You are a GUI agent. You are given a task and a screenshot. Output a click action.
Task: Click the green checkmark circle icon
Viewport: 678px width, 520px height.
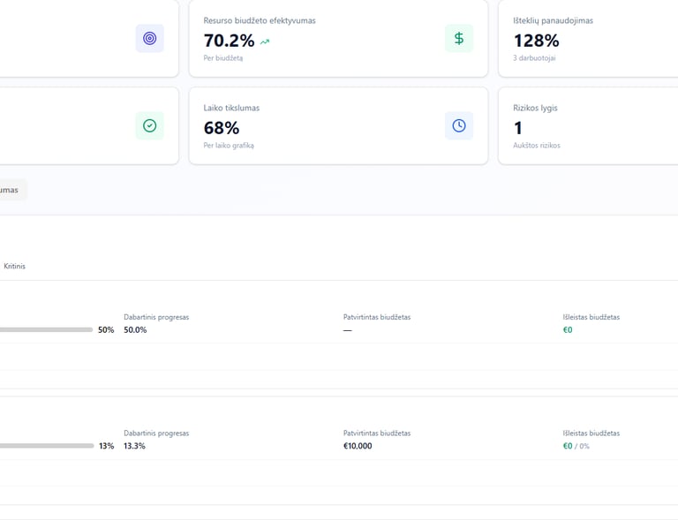(149, 125)
